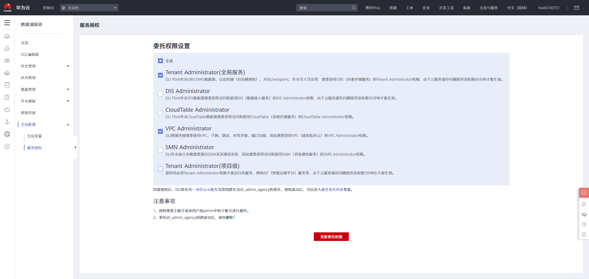Collapse the sidebar with the arrow handle
589x279 pixels.
[75, 147]
